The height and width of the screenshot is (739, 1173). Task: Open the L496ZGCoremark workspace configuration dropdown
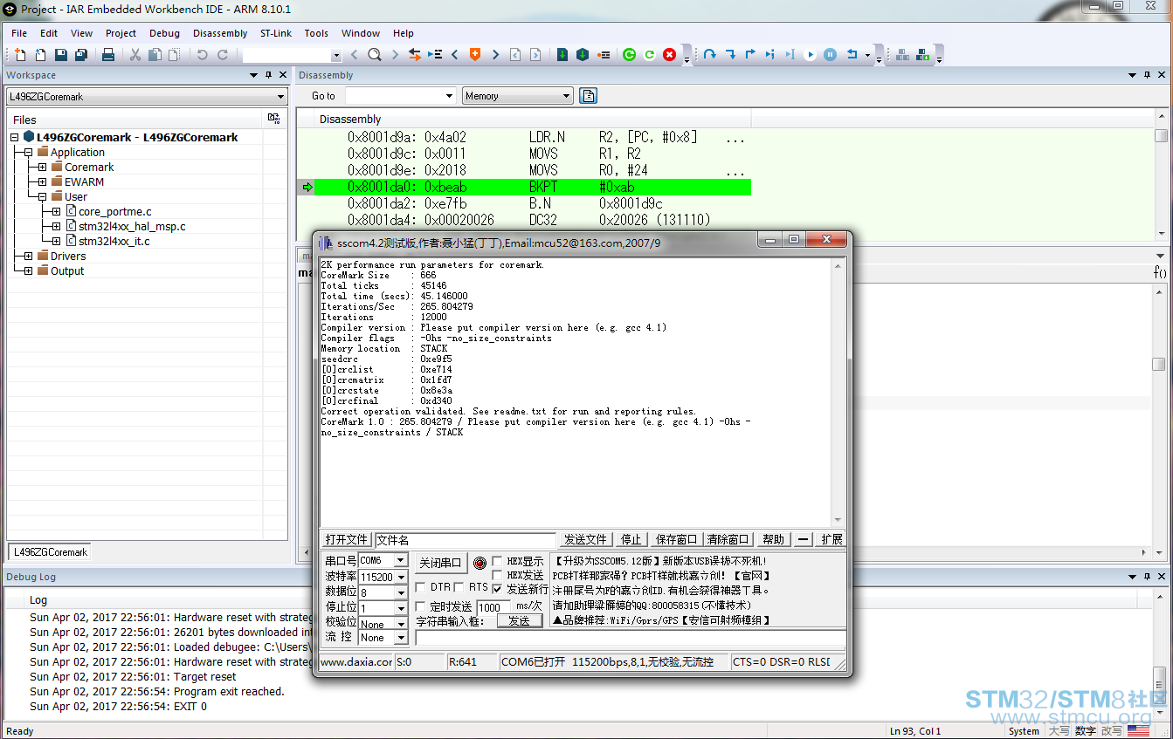(x=147, y=97)
